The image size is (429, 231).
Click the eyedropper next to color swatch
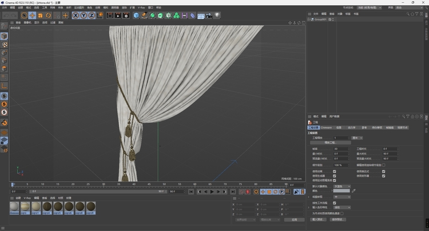click(x=353, y=191)
